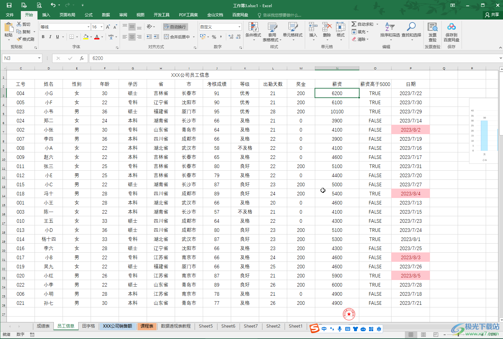Image resolution: width=503 pixels, height=339 pixels.
Task: Open Conditional Formatting (条件格式)
Action: tap(253, 31)
